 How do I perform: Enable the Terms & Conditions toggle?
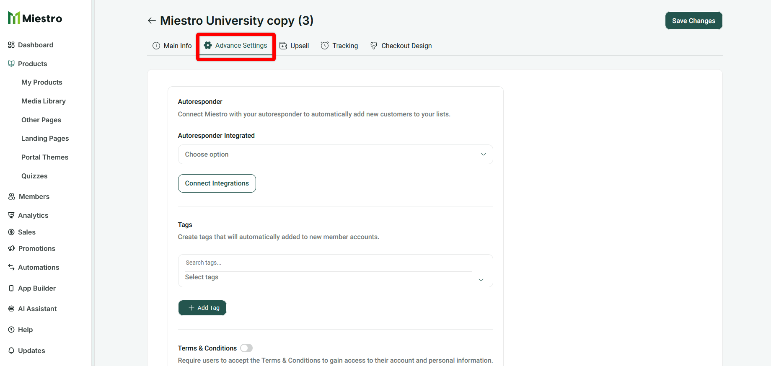tap(246, 348)
